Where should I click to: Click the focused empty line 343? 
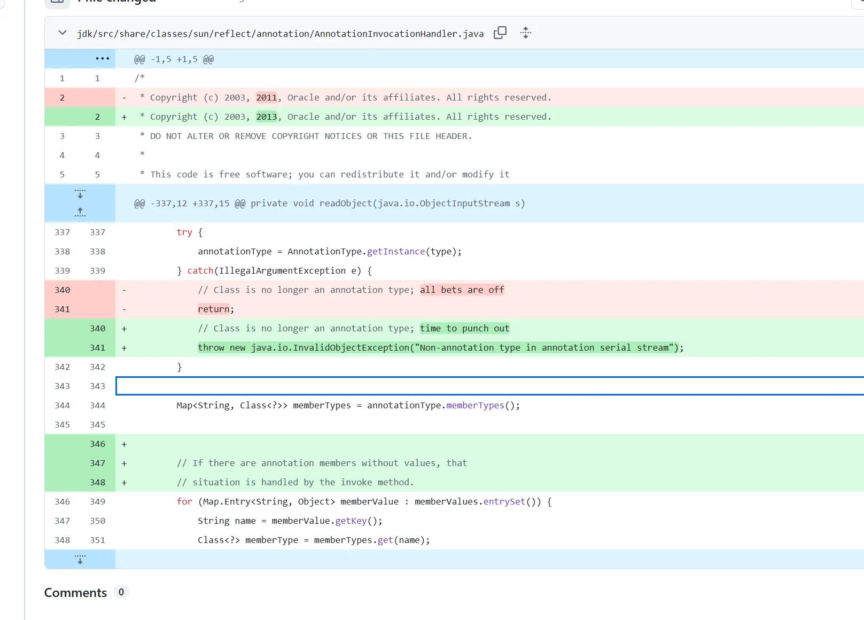(490, 386)
